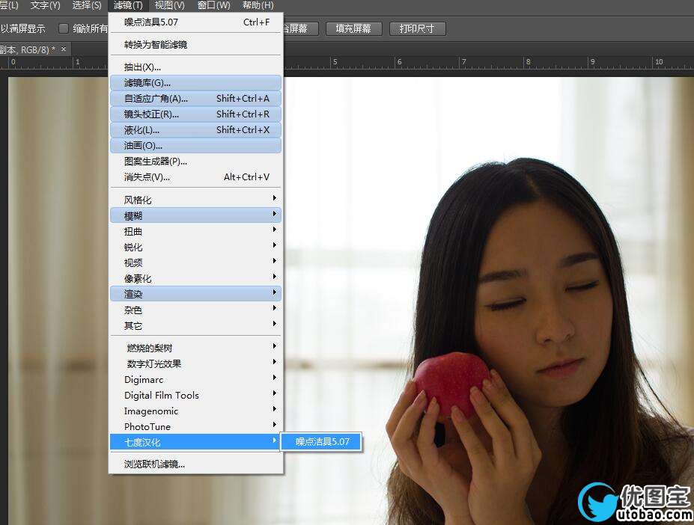Viewport: 694px width, 525px height.
Task: Open the Digital Film Tools submenu
Action: click(195, 395)
